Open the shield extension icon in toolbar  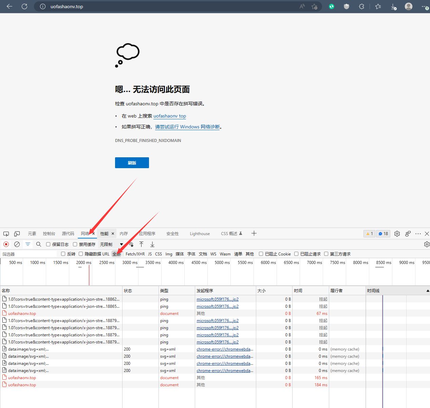coord(347,6)
